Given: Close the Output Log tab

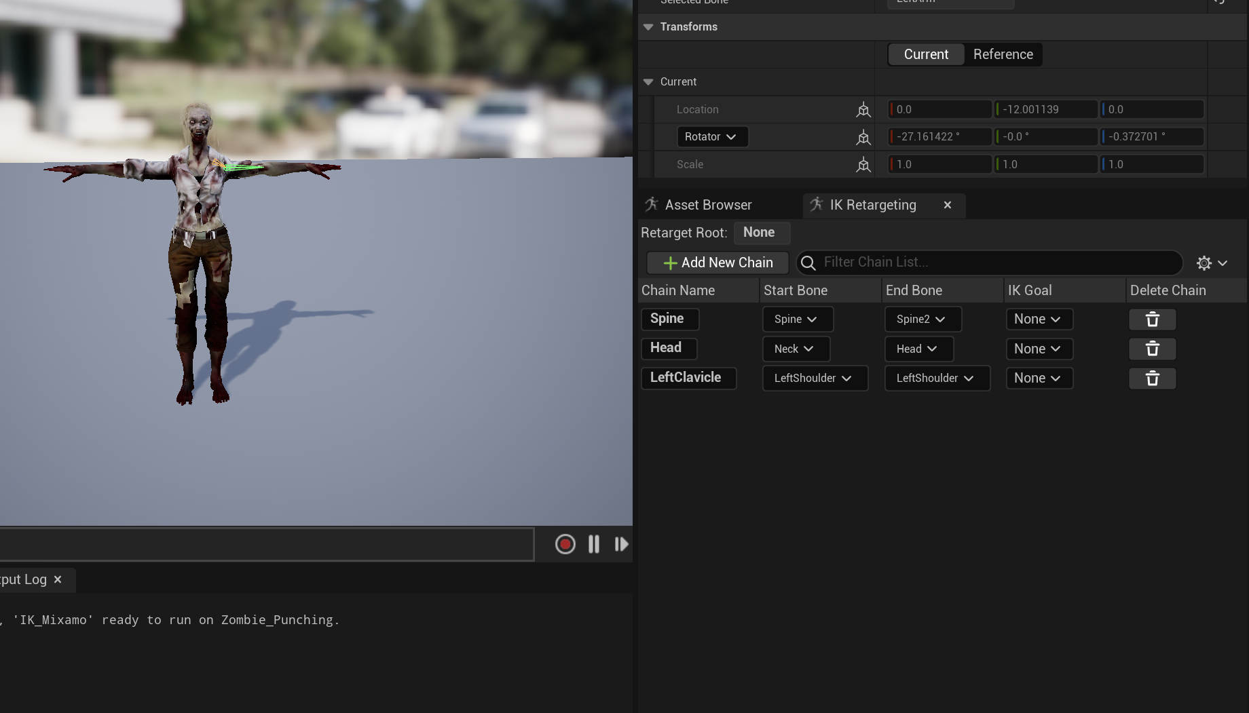Looking at the screenshot, I should click(x=58, y=579).
